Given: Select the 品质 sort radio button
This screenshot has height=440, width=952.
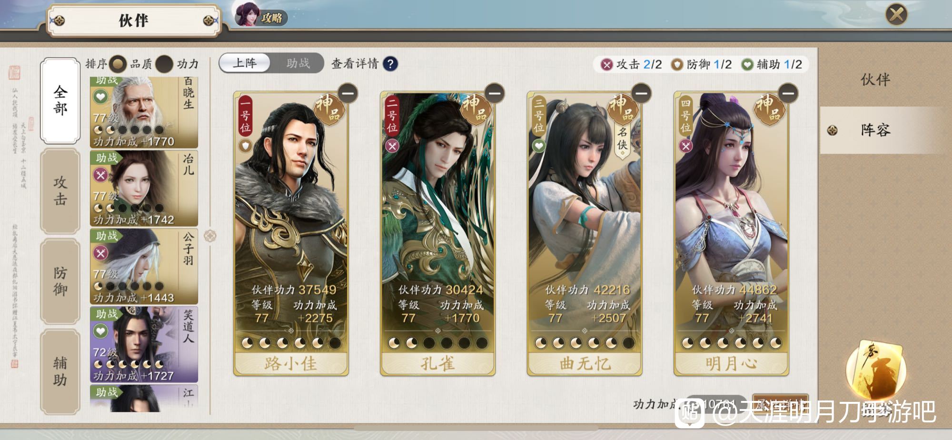Looking at the screenshot, I should coord(118,64).
